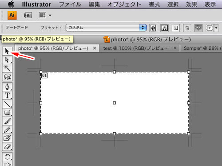This screenshot has height=166, width=222.
Task: Close the test @ 100% tab
Action: tap(175, 48)
